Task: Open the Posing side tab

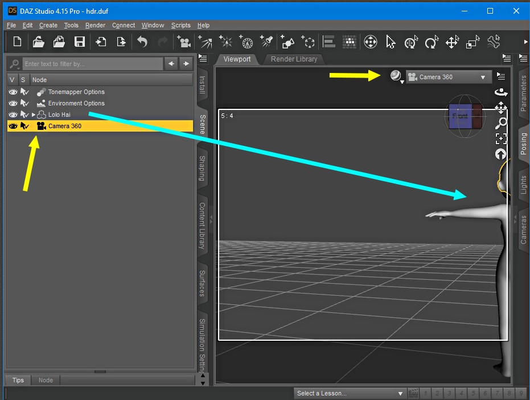Action: pos(524,144)
